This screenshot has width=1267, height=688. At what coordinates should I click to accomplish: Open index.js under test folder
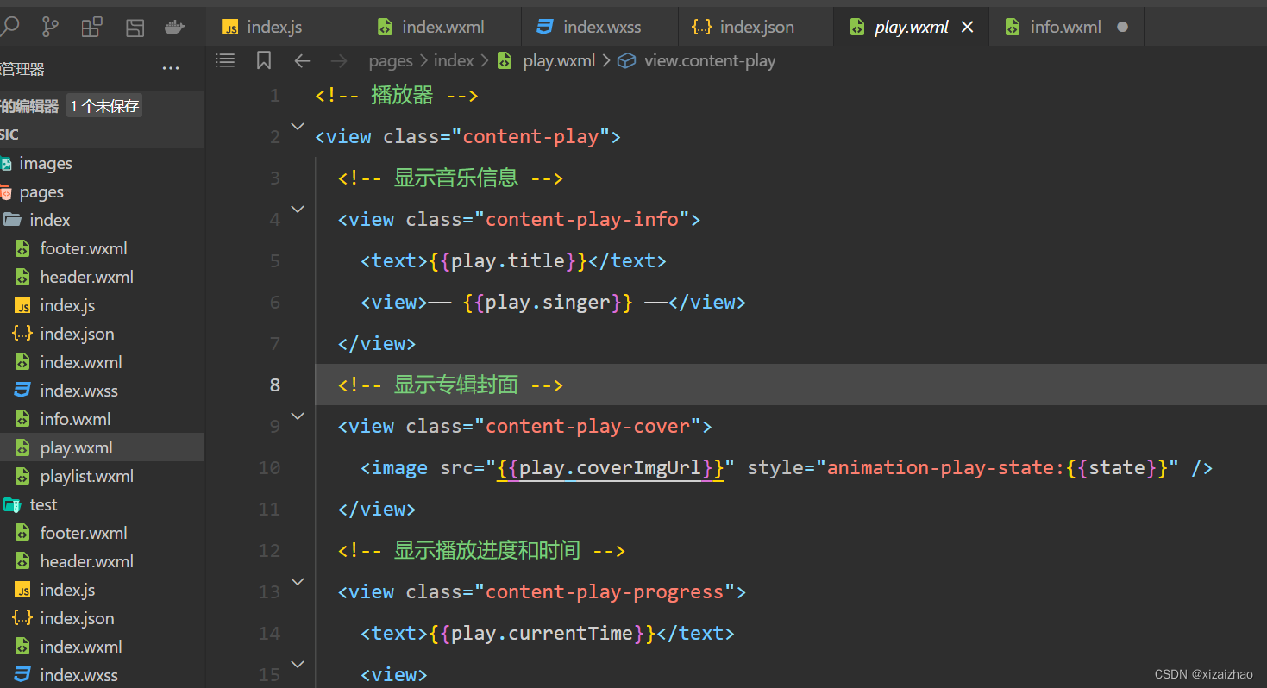click(102, 590)
